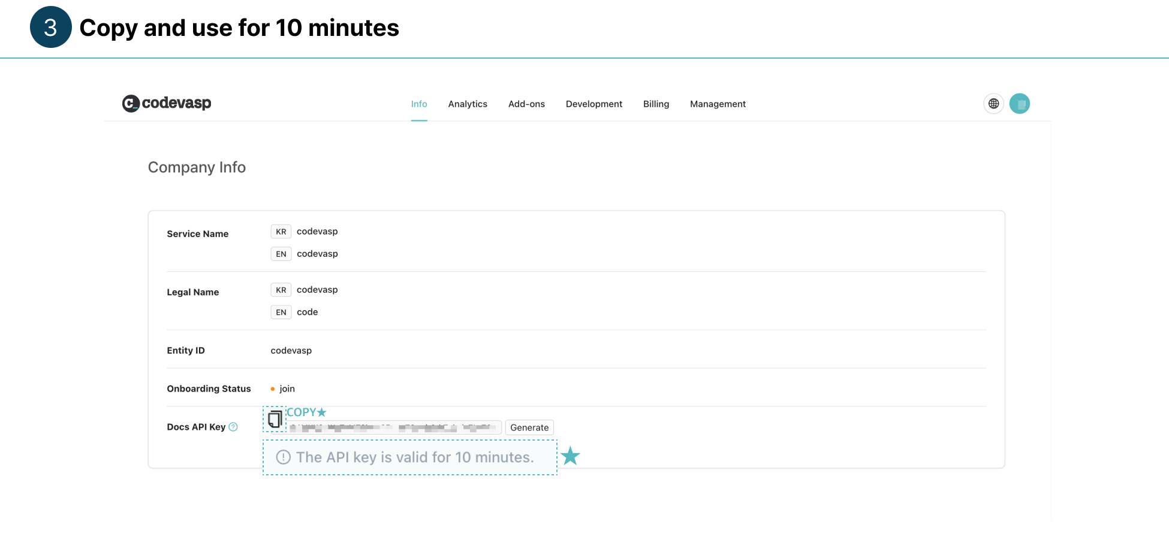This screenshot has width=1169, height=546.
Task: Click the orange onboarding status dot
Action: (273, 389)
